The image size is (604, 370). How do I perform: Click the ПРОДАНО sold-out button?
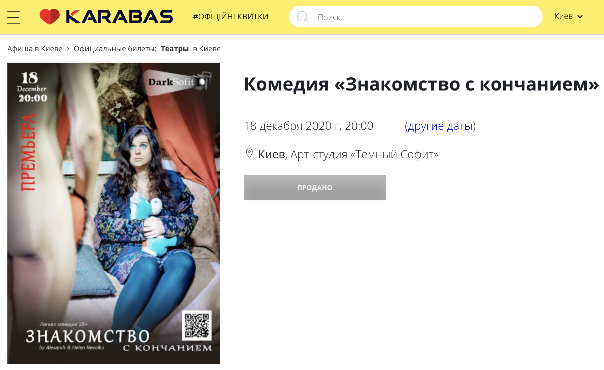point(315,188)
